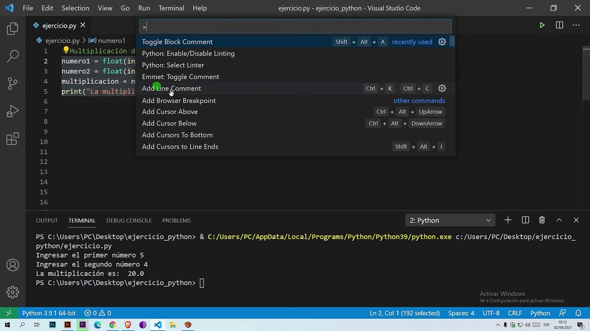Click the feedback icon in the status bar

(x=563, y=313)
